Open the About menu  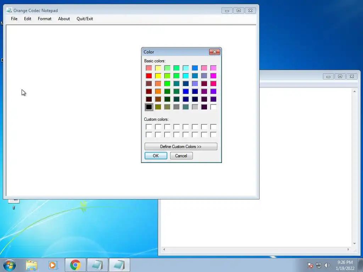[64, 19]
